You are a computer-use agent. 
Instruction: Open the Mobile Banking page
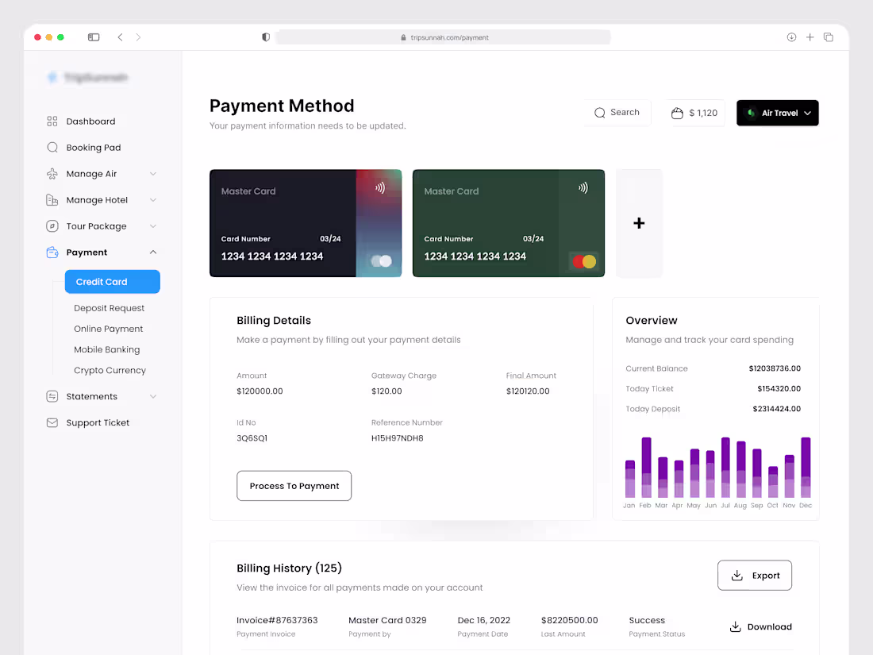click(x=107, y=349)
